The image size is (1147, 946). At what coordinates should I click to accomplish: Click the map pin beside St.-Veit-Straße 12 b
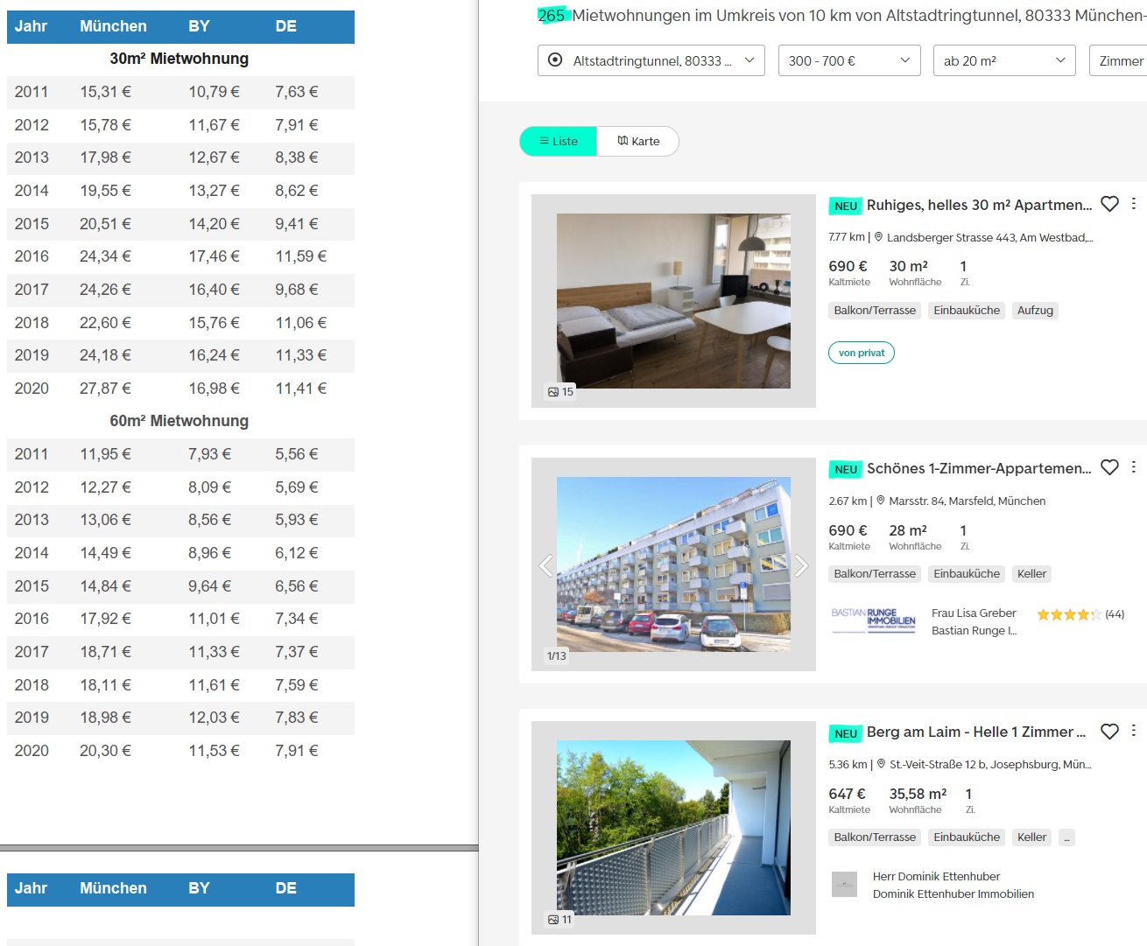[881, 764]
